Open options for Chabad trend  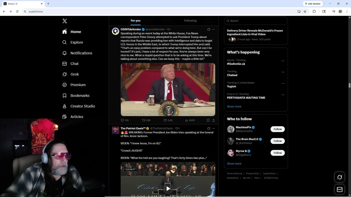pyautogui.click(x=283, y=72)
